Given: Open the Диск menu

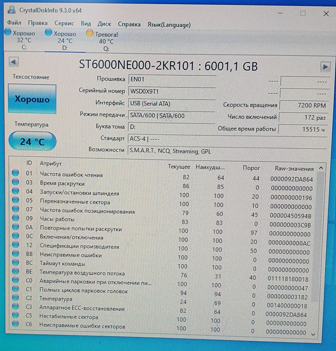Looking at the screenshot, I should pos(104,24).
